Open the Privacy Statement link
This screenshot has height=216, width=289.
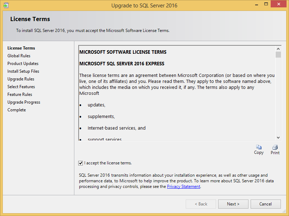coord(184,186)
